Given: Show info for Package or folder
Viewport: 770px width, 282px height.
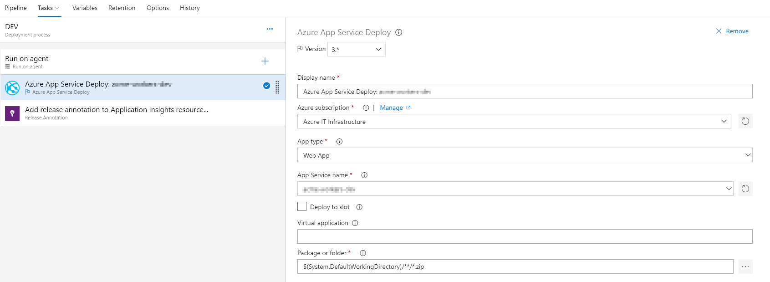Looking at the screenshot, I should [x=363, y=253].
